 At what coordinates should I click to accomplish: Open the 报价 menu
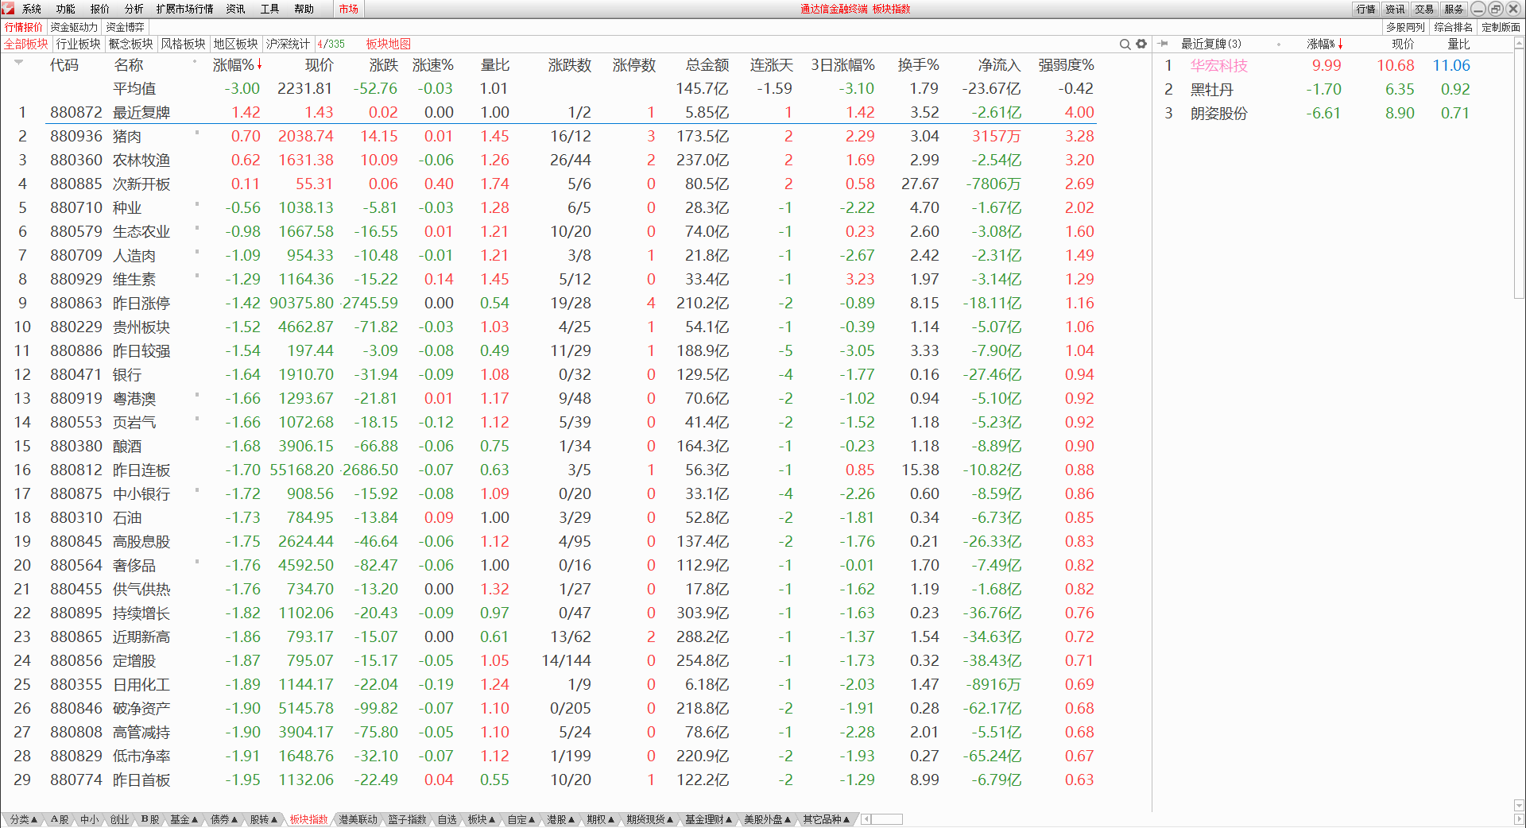(100, 9)
